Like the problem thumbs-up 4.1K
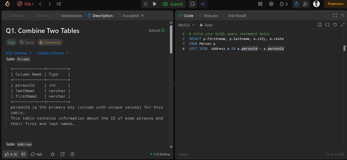The image size is (347, 160). tap(11, 154)
